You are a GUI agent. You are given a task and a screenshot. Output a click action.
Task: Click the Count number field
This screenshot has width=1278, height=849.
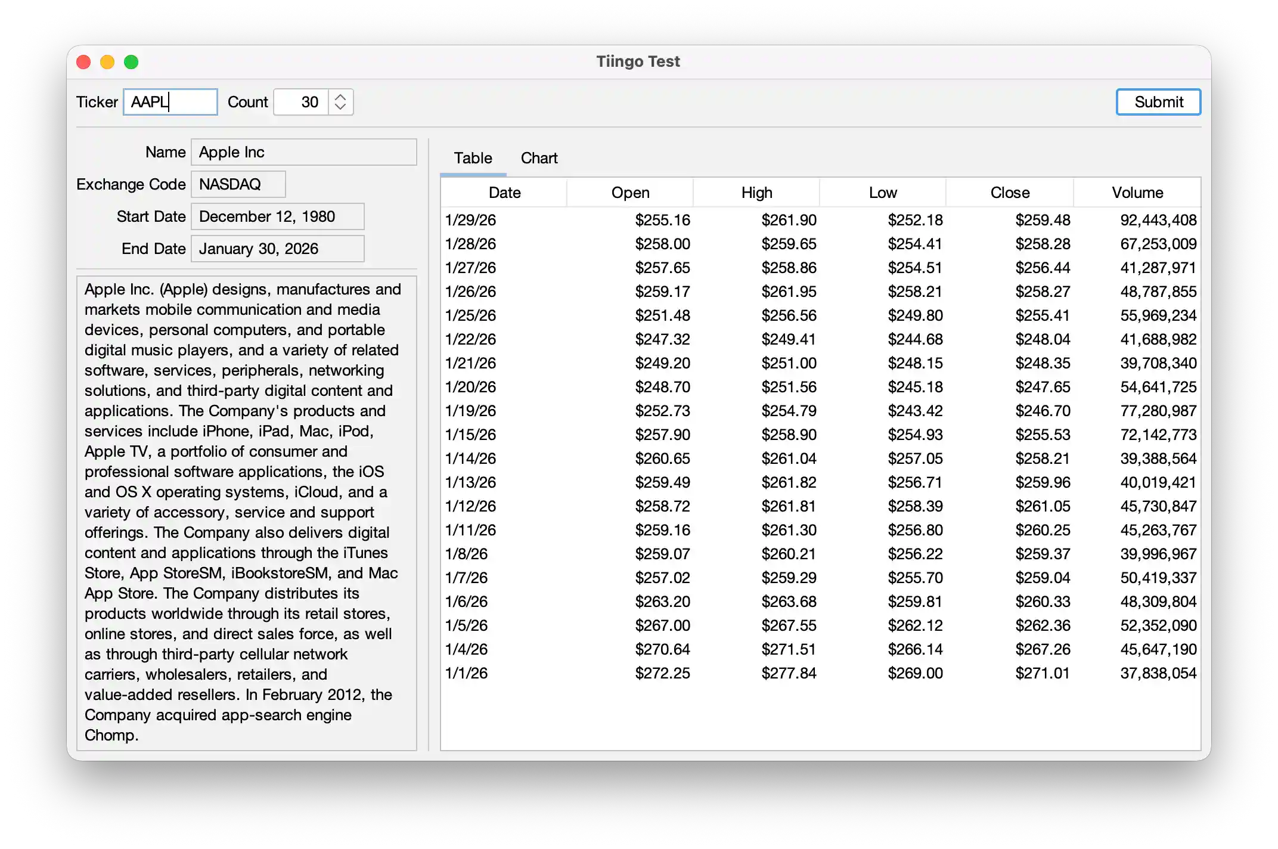301,102
